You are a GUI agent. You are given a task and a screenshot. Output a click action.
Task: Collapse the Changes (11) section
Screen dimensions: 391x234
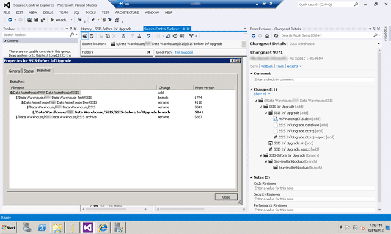252,89
